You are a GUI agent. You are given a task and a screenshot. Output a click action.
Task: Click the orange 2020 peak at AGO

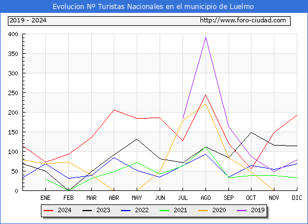click(x=206, y=104)
